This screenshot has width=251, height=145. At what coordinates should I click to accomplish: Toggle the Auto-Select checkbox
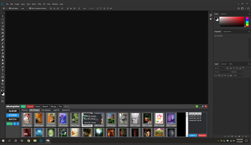coord(10,8)
